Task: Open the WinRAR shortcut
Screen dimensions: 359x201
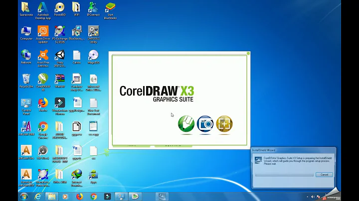Action: 60,81
